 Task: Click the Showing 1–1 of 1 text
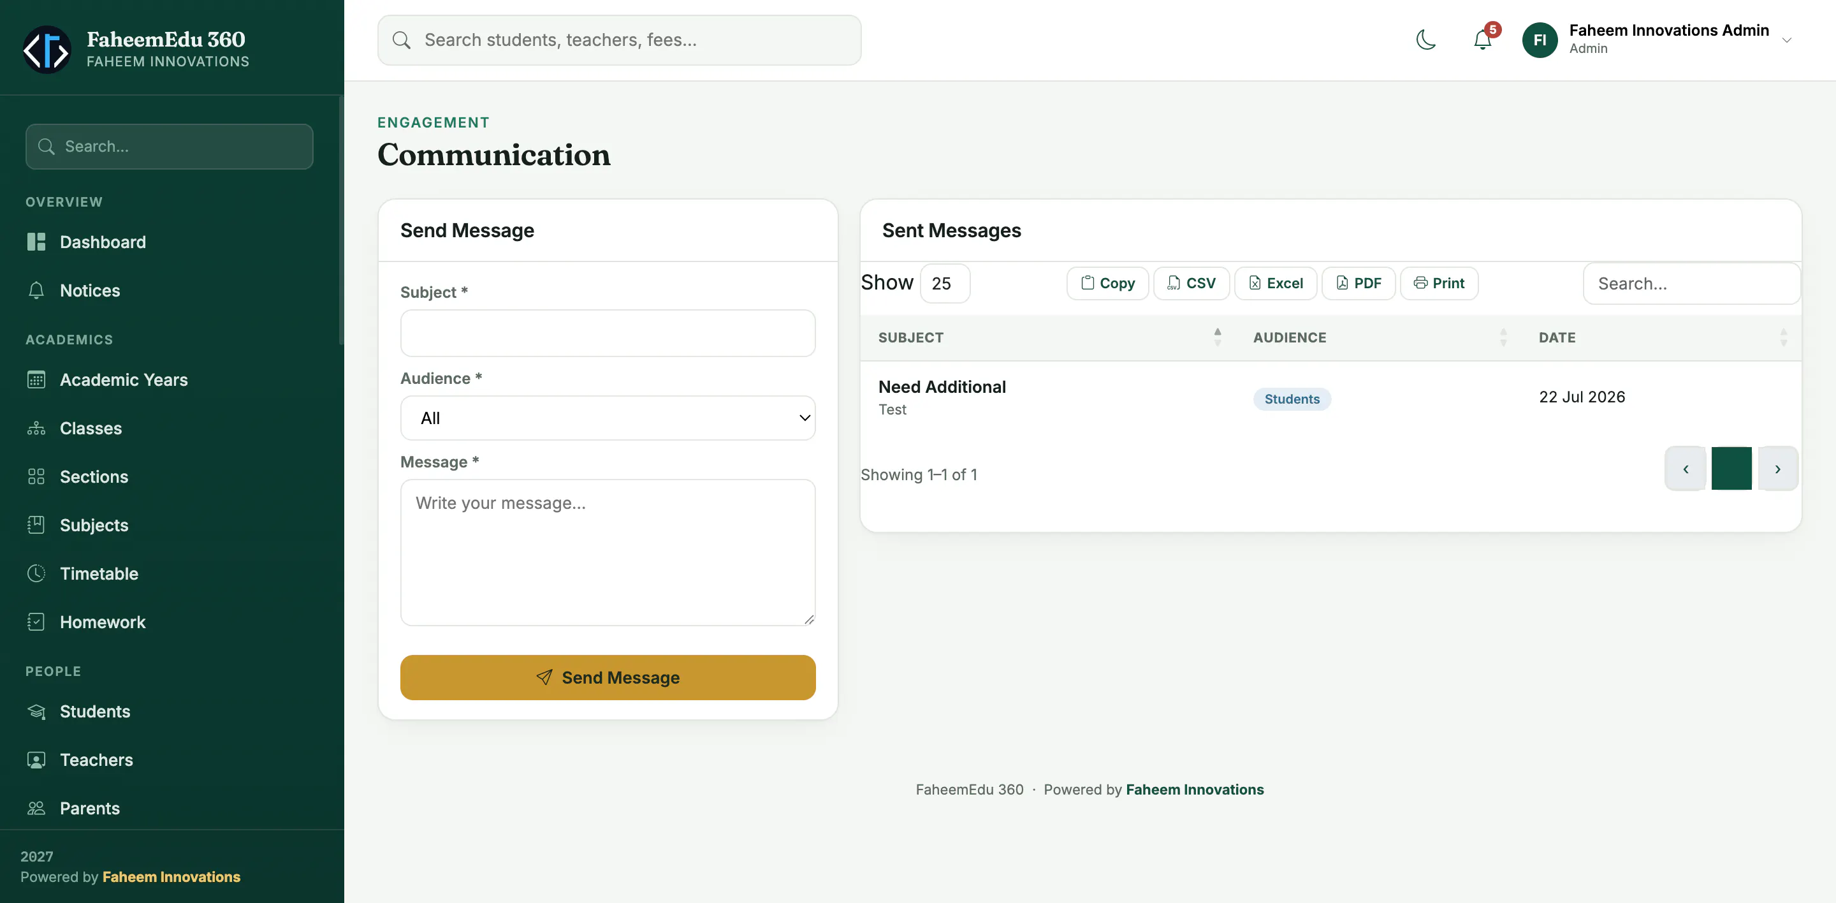(x=919, y=474)
